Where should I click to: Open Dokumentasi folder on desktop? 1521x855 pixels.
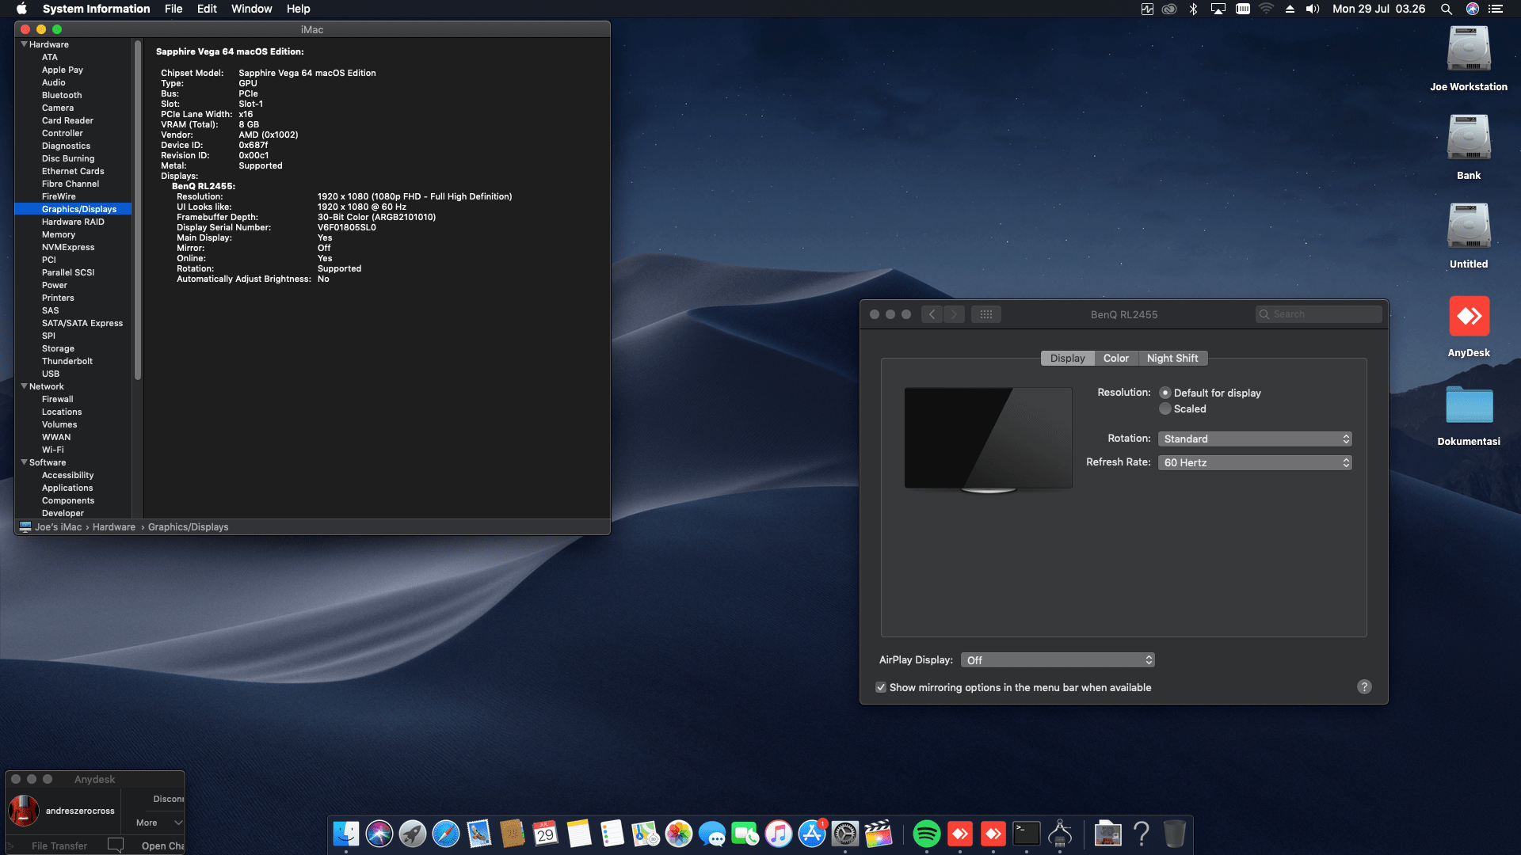1469,405
